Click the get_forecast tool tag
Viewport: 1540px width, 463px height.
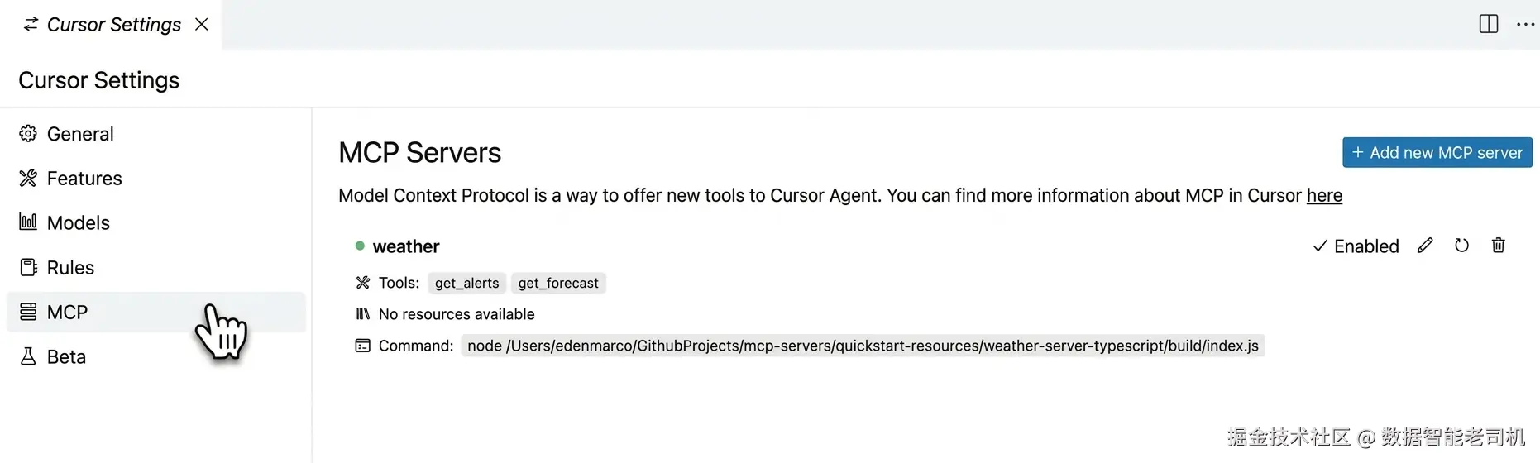coord(558,284)
